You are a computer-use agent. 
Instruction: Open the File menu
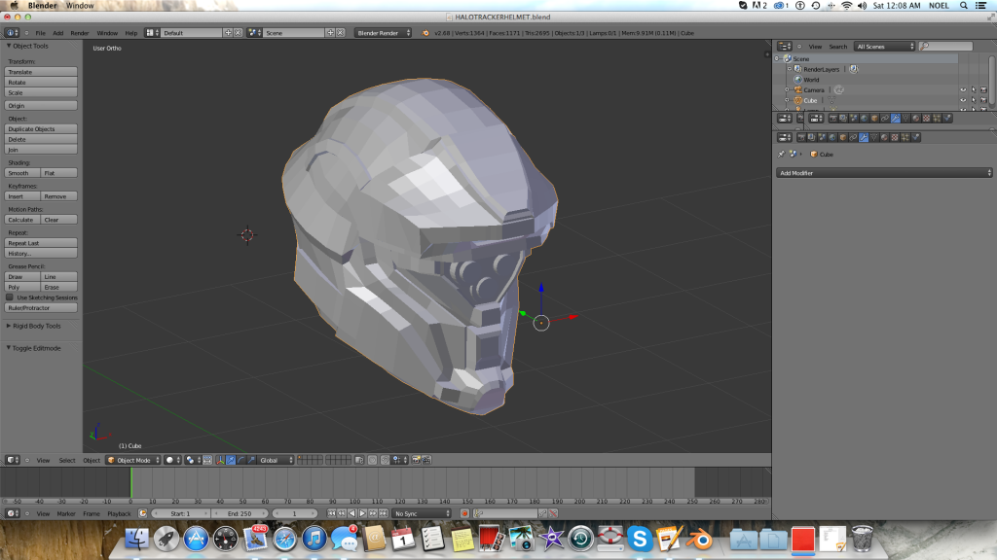pyautogui.click(x=40, y=33)
